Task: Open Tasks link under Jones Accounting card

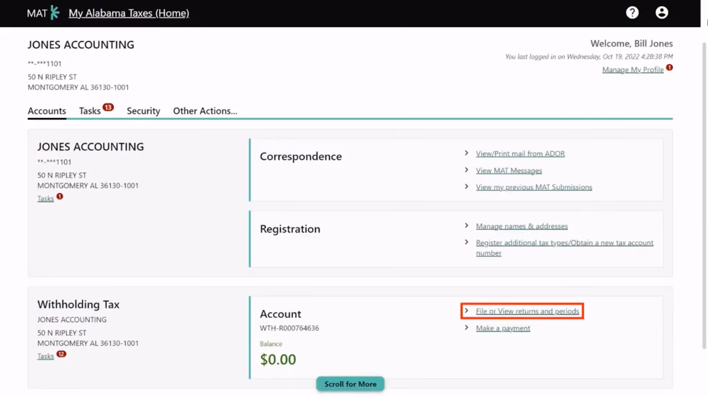Action: tap(46, 198)
